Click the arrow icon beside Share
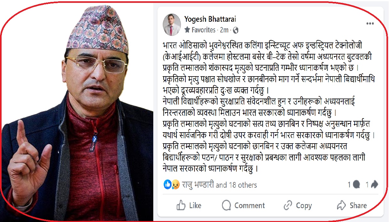Image resolution: width=389 pixels, height=222 pixels. pyautogui.click(x=341, y=206)
